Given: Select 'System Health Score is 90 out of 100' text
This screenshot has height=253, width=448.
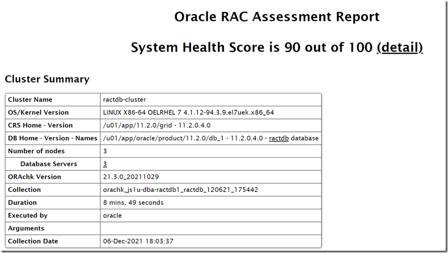Looking at the screenshot, I should [x=252, y=48].
